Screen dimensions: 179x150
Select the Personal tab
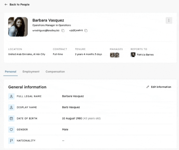pos(10,72)
